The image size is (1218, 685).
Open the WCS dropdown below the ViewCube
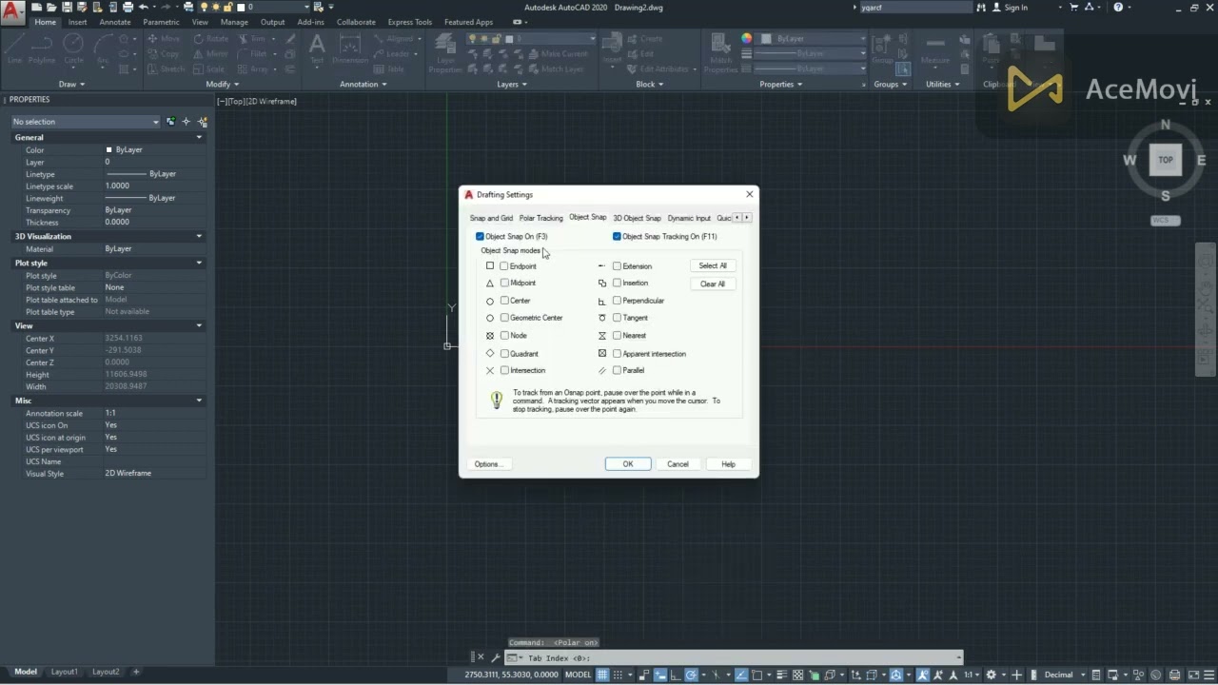(x=1166, y=221)
